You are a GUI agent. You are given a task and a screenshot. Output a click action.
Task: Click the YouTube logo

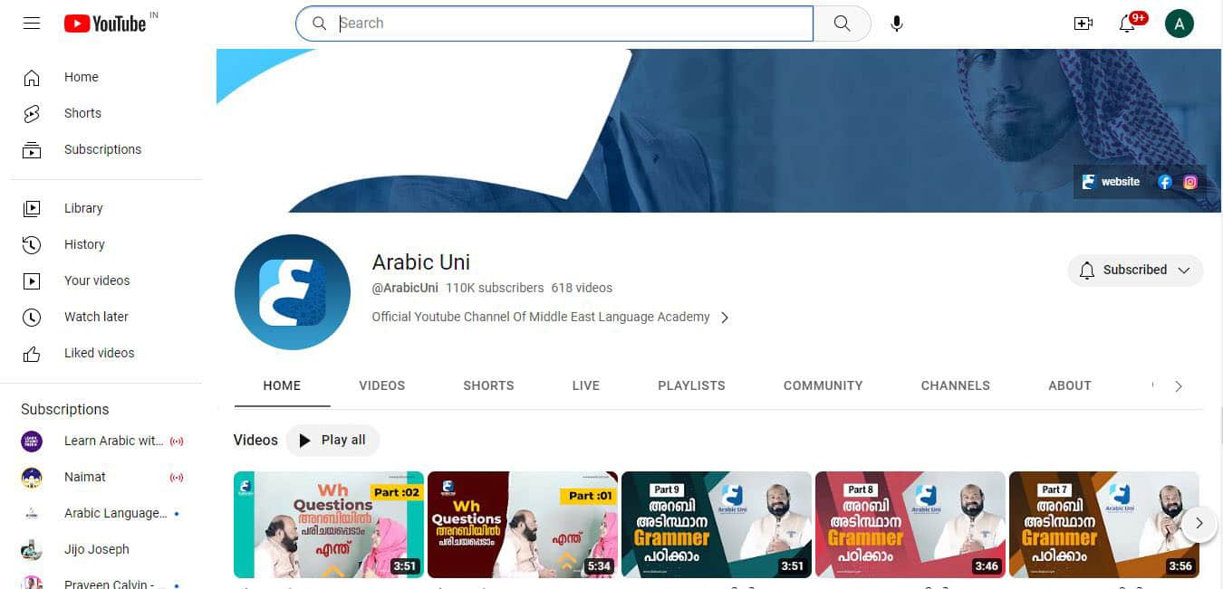pos(102,23)
